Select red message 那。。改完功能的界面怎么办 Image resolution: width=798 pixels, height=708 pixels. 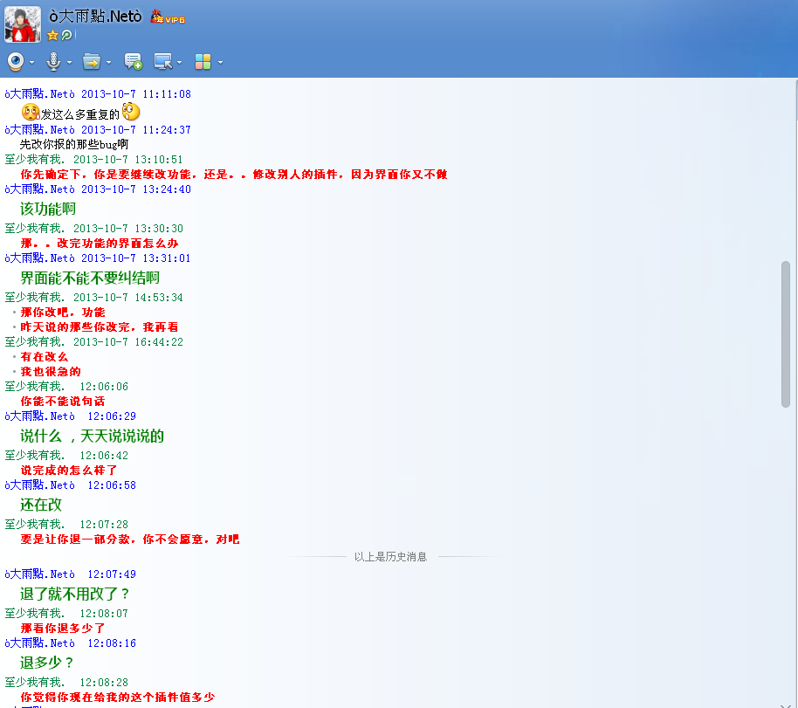click(100, 244)
